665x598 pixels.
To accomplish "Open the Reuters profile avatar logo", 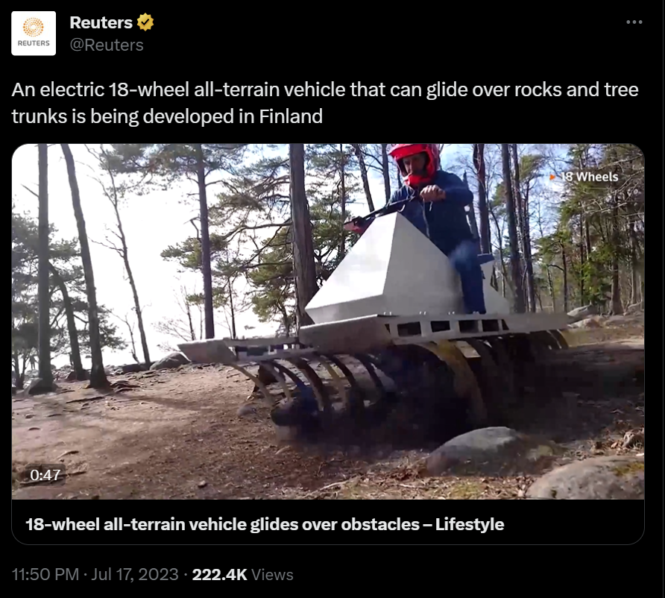I will click(34, 34).
